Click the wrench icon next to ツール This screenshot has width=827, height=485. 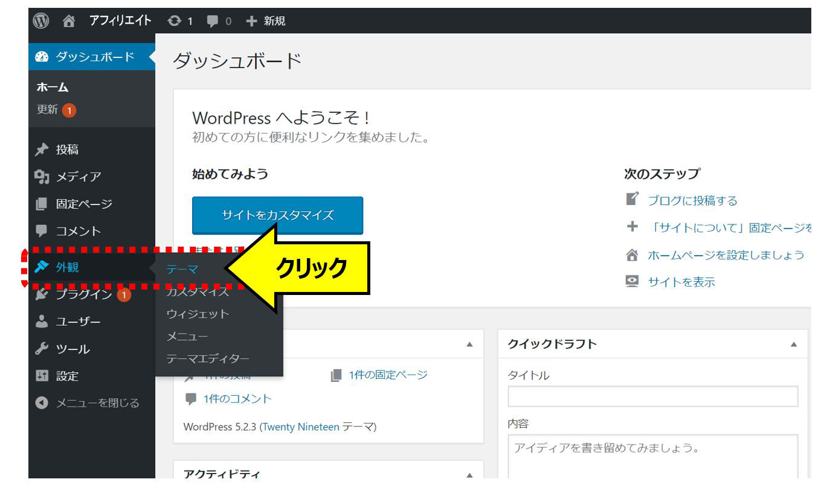coord(41,349)
